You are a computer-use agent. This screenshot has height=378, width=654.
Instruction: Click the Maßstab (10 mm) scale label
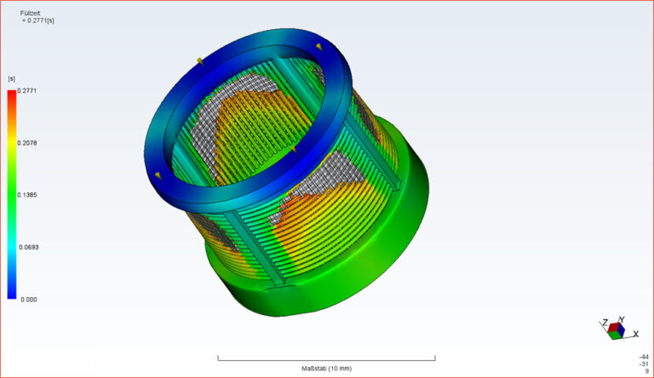coord(326,369)
